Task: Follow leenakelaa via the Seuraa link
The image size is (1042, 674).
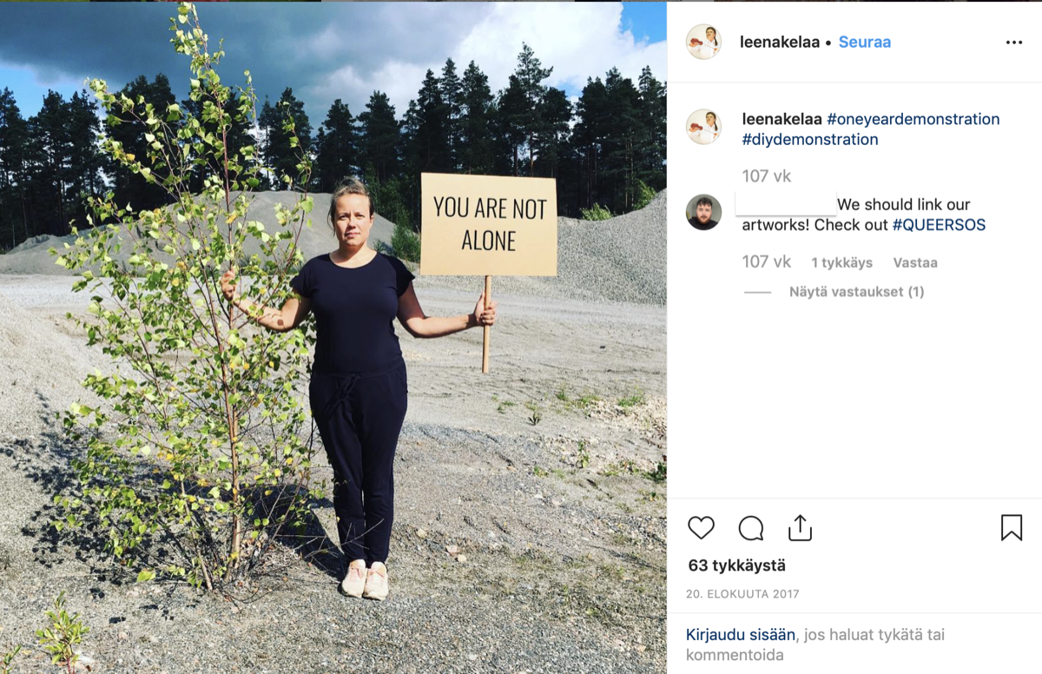Action: click(x=865, y=42)
